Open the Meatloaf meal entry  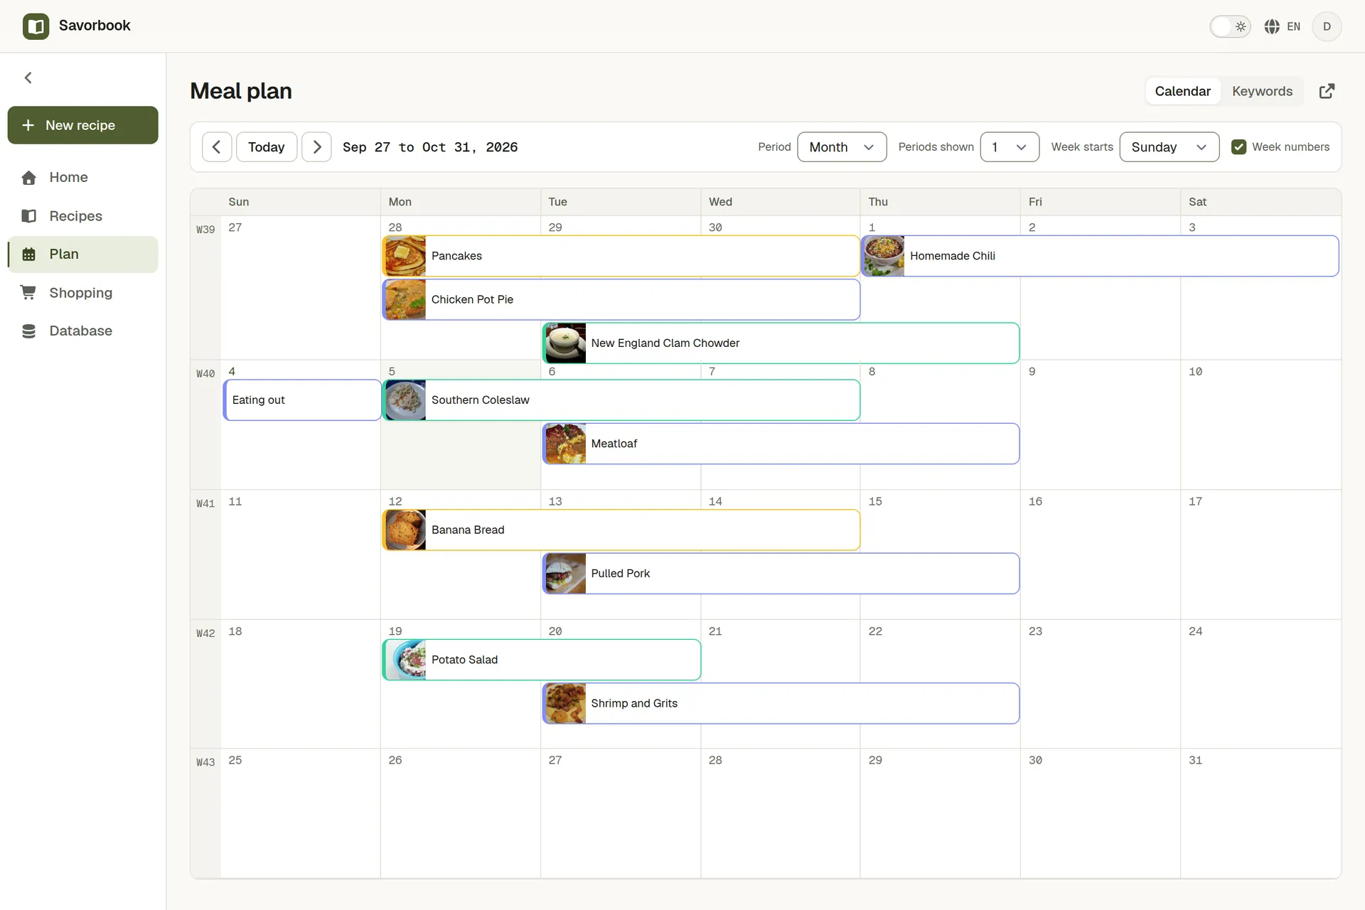pos(781,444)
